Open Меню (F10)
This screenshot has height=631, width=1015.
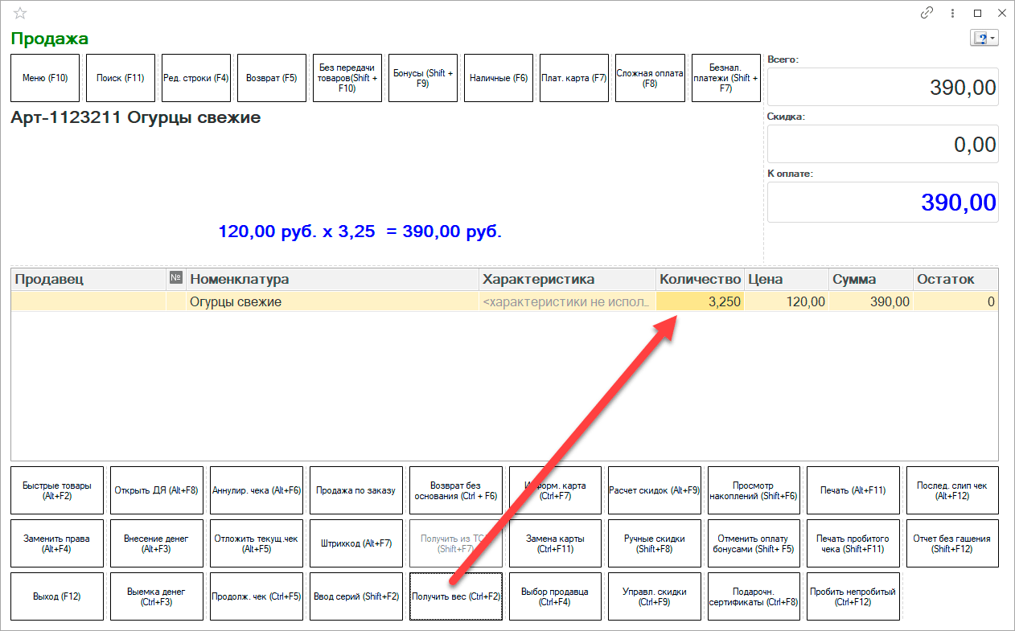coord(45,78)
